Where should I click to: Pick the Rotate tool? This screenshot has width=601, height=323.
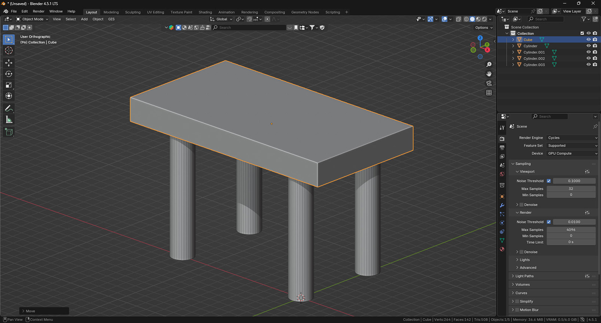[x=9, y=74]
